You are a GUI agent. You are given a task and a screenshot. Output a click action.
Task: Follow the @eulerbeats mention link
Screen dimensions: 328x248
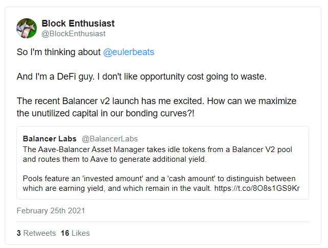pos(128,52)
